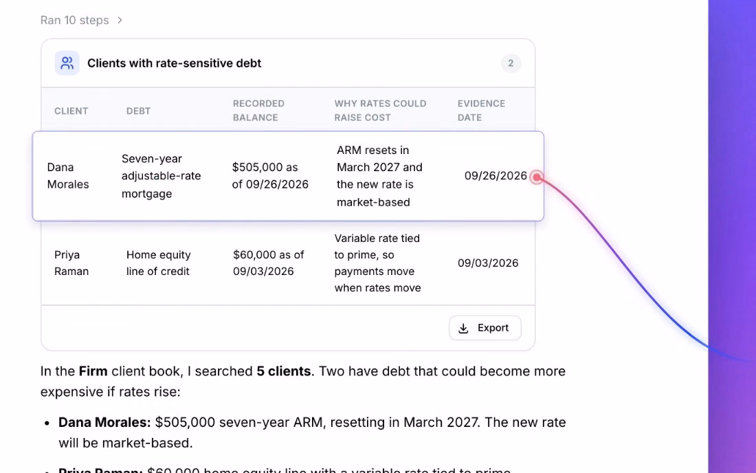Viewport: 756px width, 473px height.
Task: Click "Seven-year adjustable-rate mortgage" debt cell
Action: tap(161, 176)
